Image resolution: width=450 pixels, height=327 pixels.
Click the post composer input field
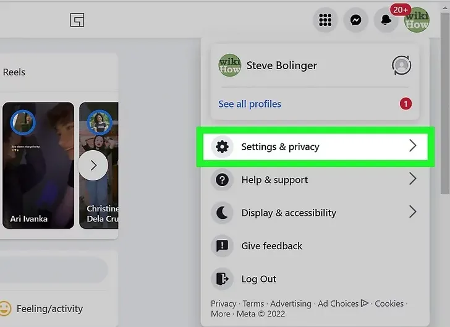click(x=53, y=270)
